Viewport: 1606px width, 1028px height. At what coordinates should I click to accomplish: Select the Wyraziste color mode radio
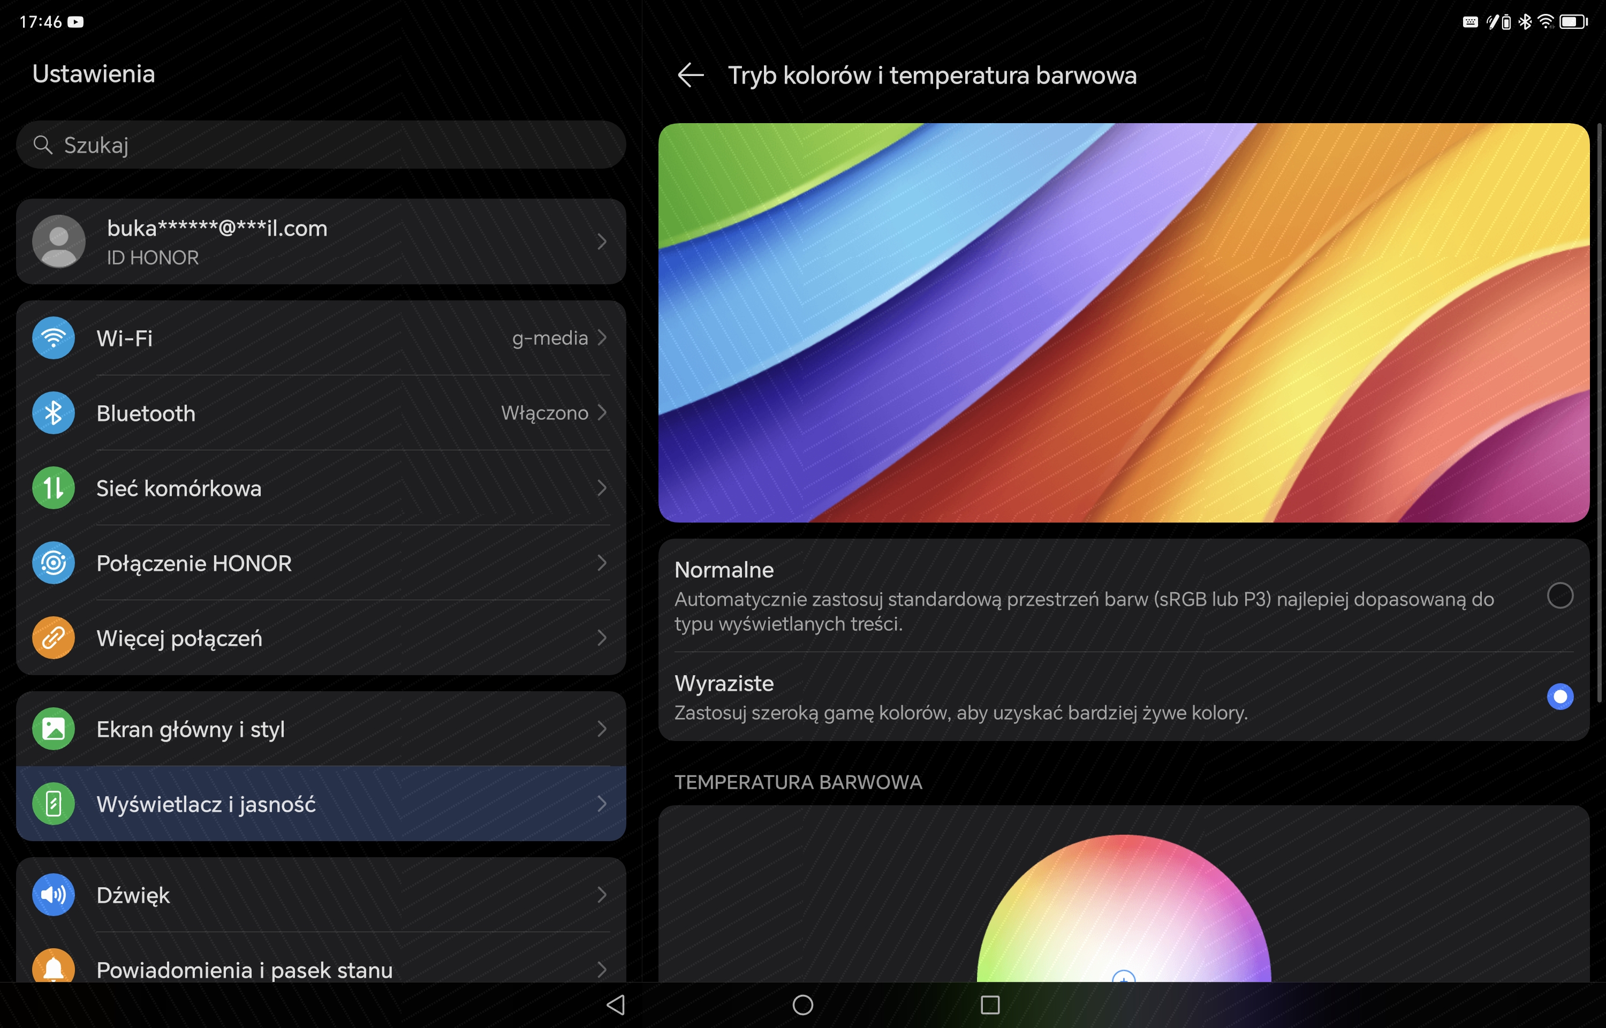click(x=1560, y=696)
